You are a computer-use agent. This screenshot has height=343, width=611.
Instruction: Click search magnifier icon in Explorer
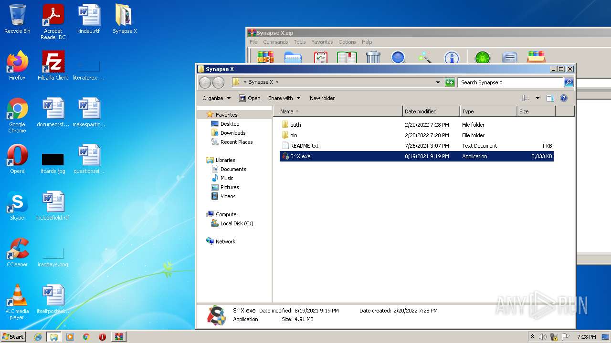[x=569, y=82]
